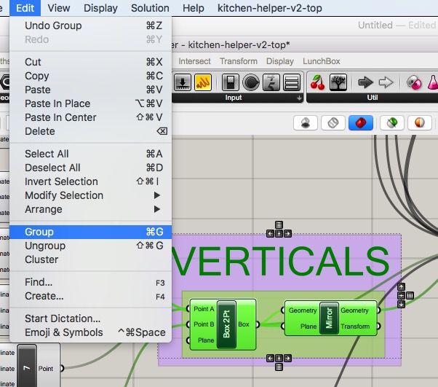Click the highlighted Group menu item

[x=90, y=232]
